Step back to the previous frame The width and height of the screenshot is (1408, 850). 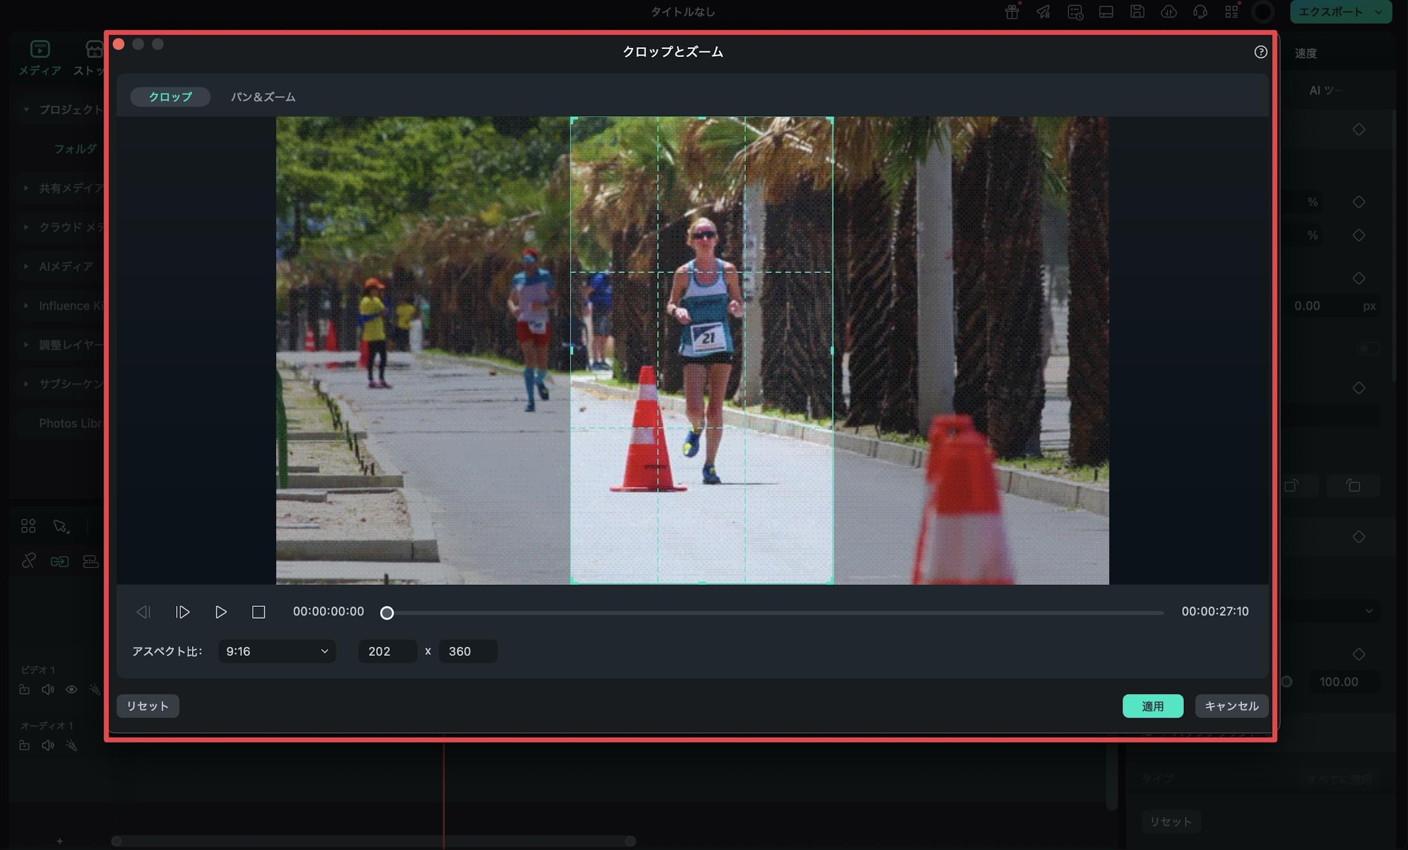tap(144, 612)
